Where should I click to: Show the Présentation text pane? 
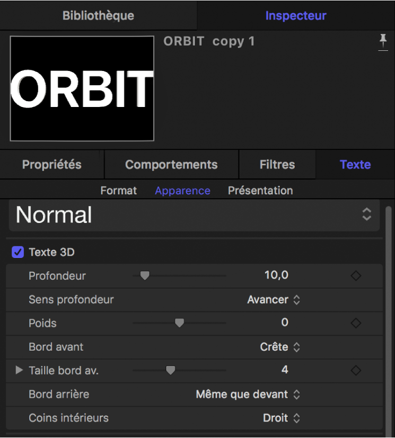260,191
